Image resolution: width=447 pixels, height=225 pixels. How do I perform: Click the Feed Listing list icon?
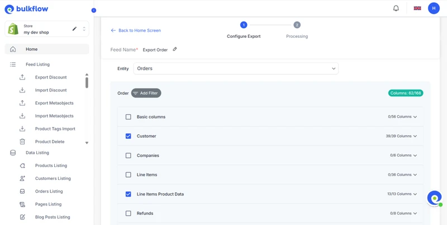pyautogui.click(x=13, y=65)
